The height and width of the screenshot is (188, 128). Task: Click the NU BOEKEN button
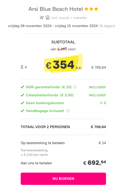click(63, 179)
